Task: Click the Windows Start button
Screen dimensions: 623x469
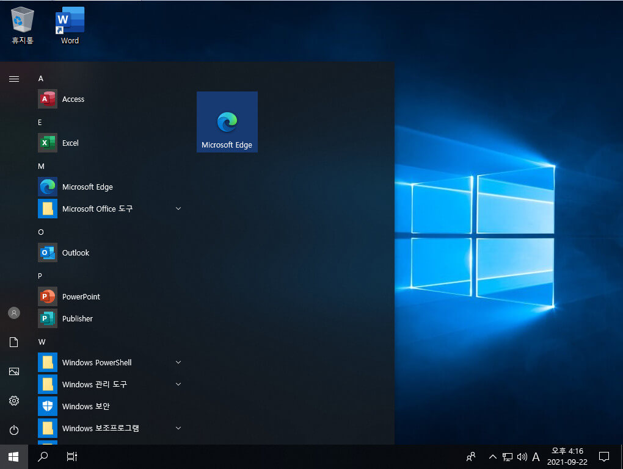Action: click(x=14, y=457)
